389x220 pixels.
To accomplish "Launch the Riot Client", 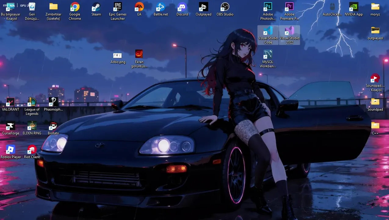I will (x=32, y=152).
